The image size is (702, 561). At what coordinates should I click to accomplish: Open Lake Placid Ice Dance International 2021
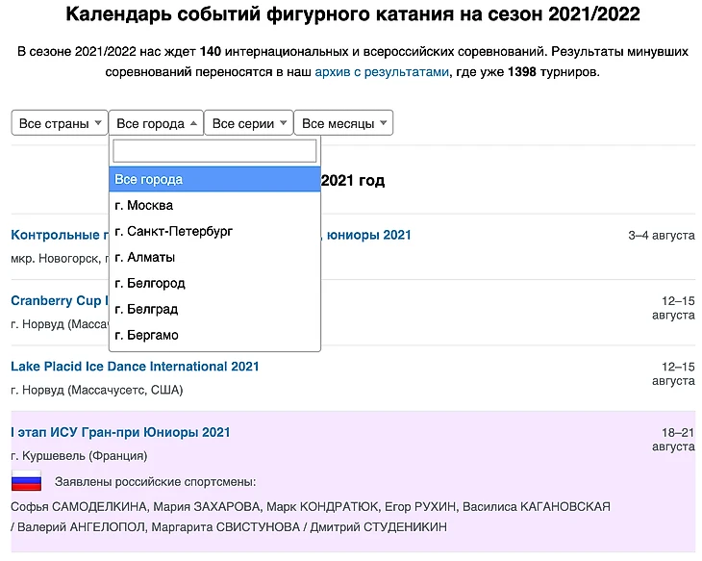pyautogui.click(x=135, y=367)
